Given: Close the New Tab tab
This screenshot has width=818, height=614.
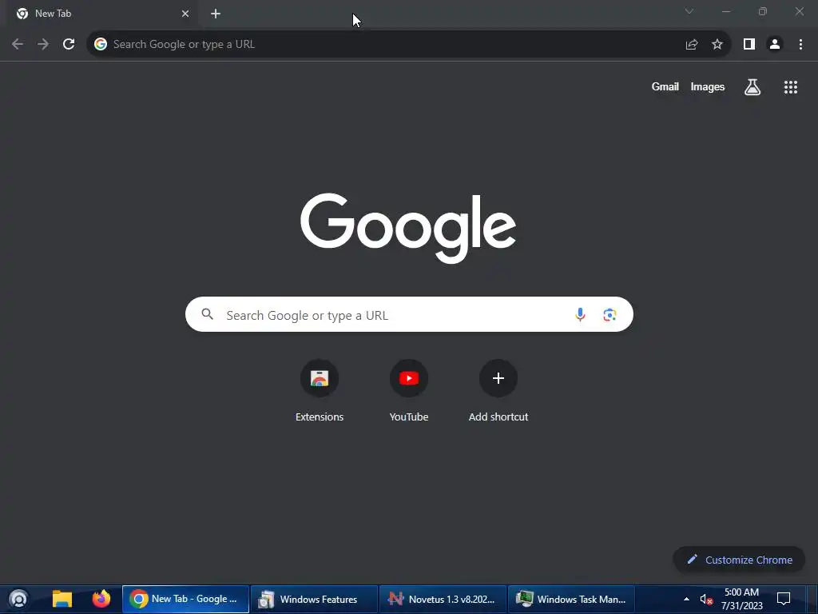Looking at the screenshot, I should point(185,14).
